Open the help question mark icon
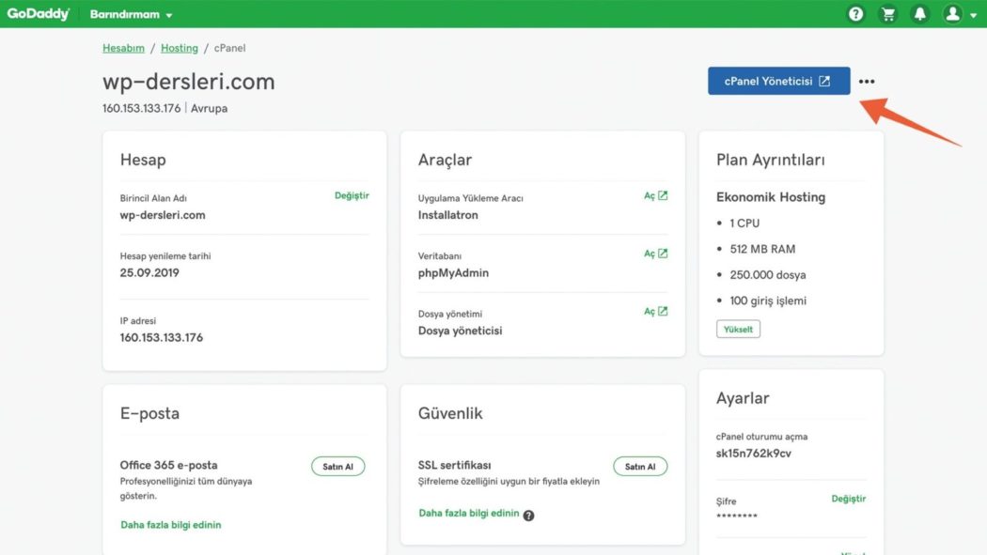 click(855, 14)
